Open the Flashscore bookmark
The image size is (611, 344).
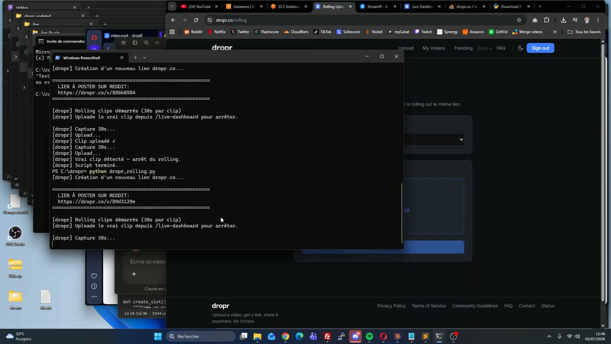pos(266,32)
